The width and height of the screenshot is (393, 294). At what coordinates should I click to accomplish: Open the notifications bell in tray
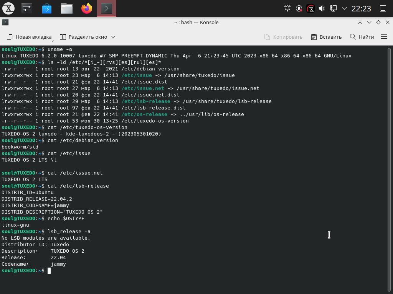(287, 8)
